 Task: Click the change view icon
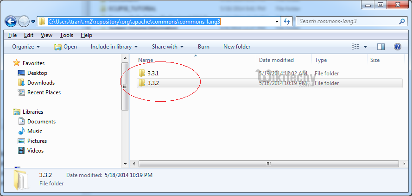[x=355, y=47]
